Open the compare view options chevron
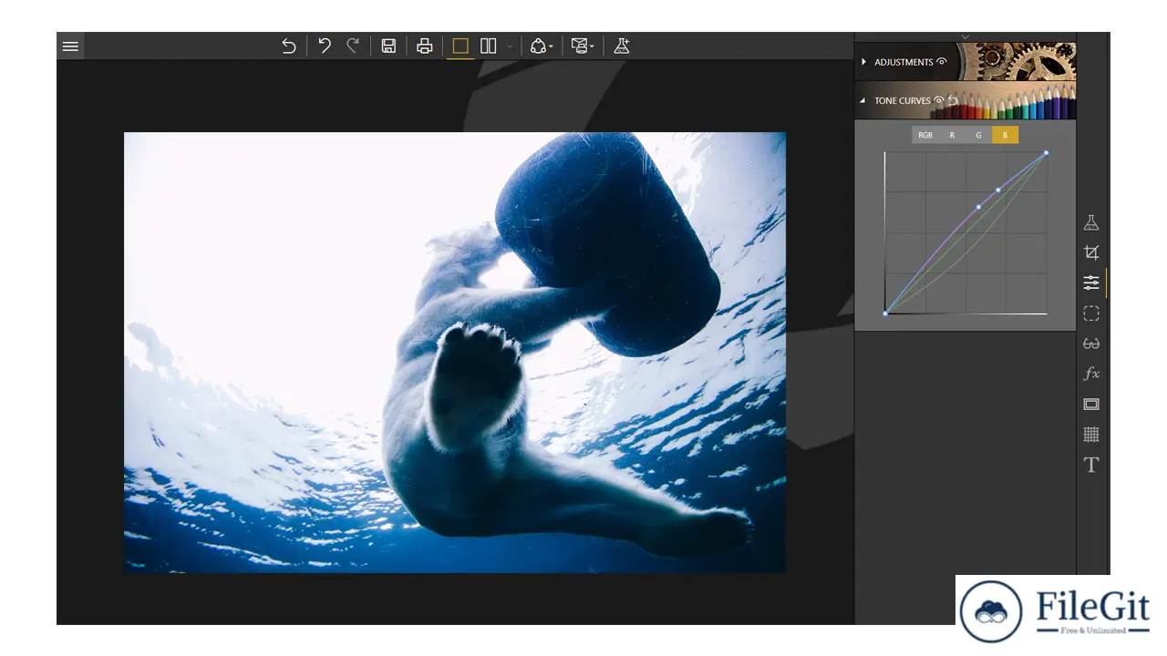 510,46
